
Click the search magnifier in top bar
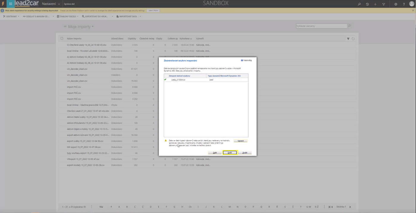coord(359,4)
